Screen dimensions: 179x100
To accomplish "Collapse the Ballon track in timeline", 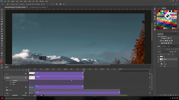I will click(x=5, y=78).
